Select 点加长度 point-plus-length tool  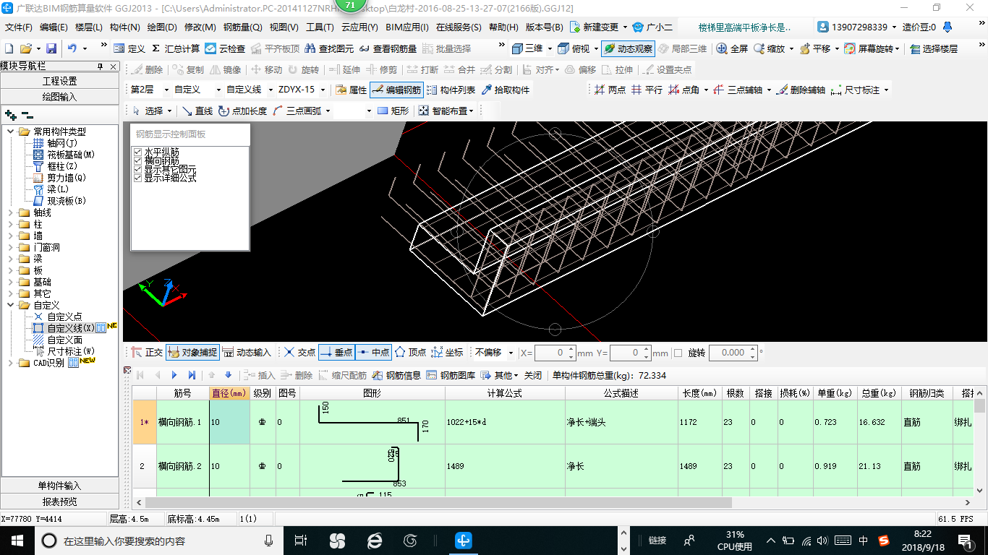click(x=242, y=111)
